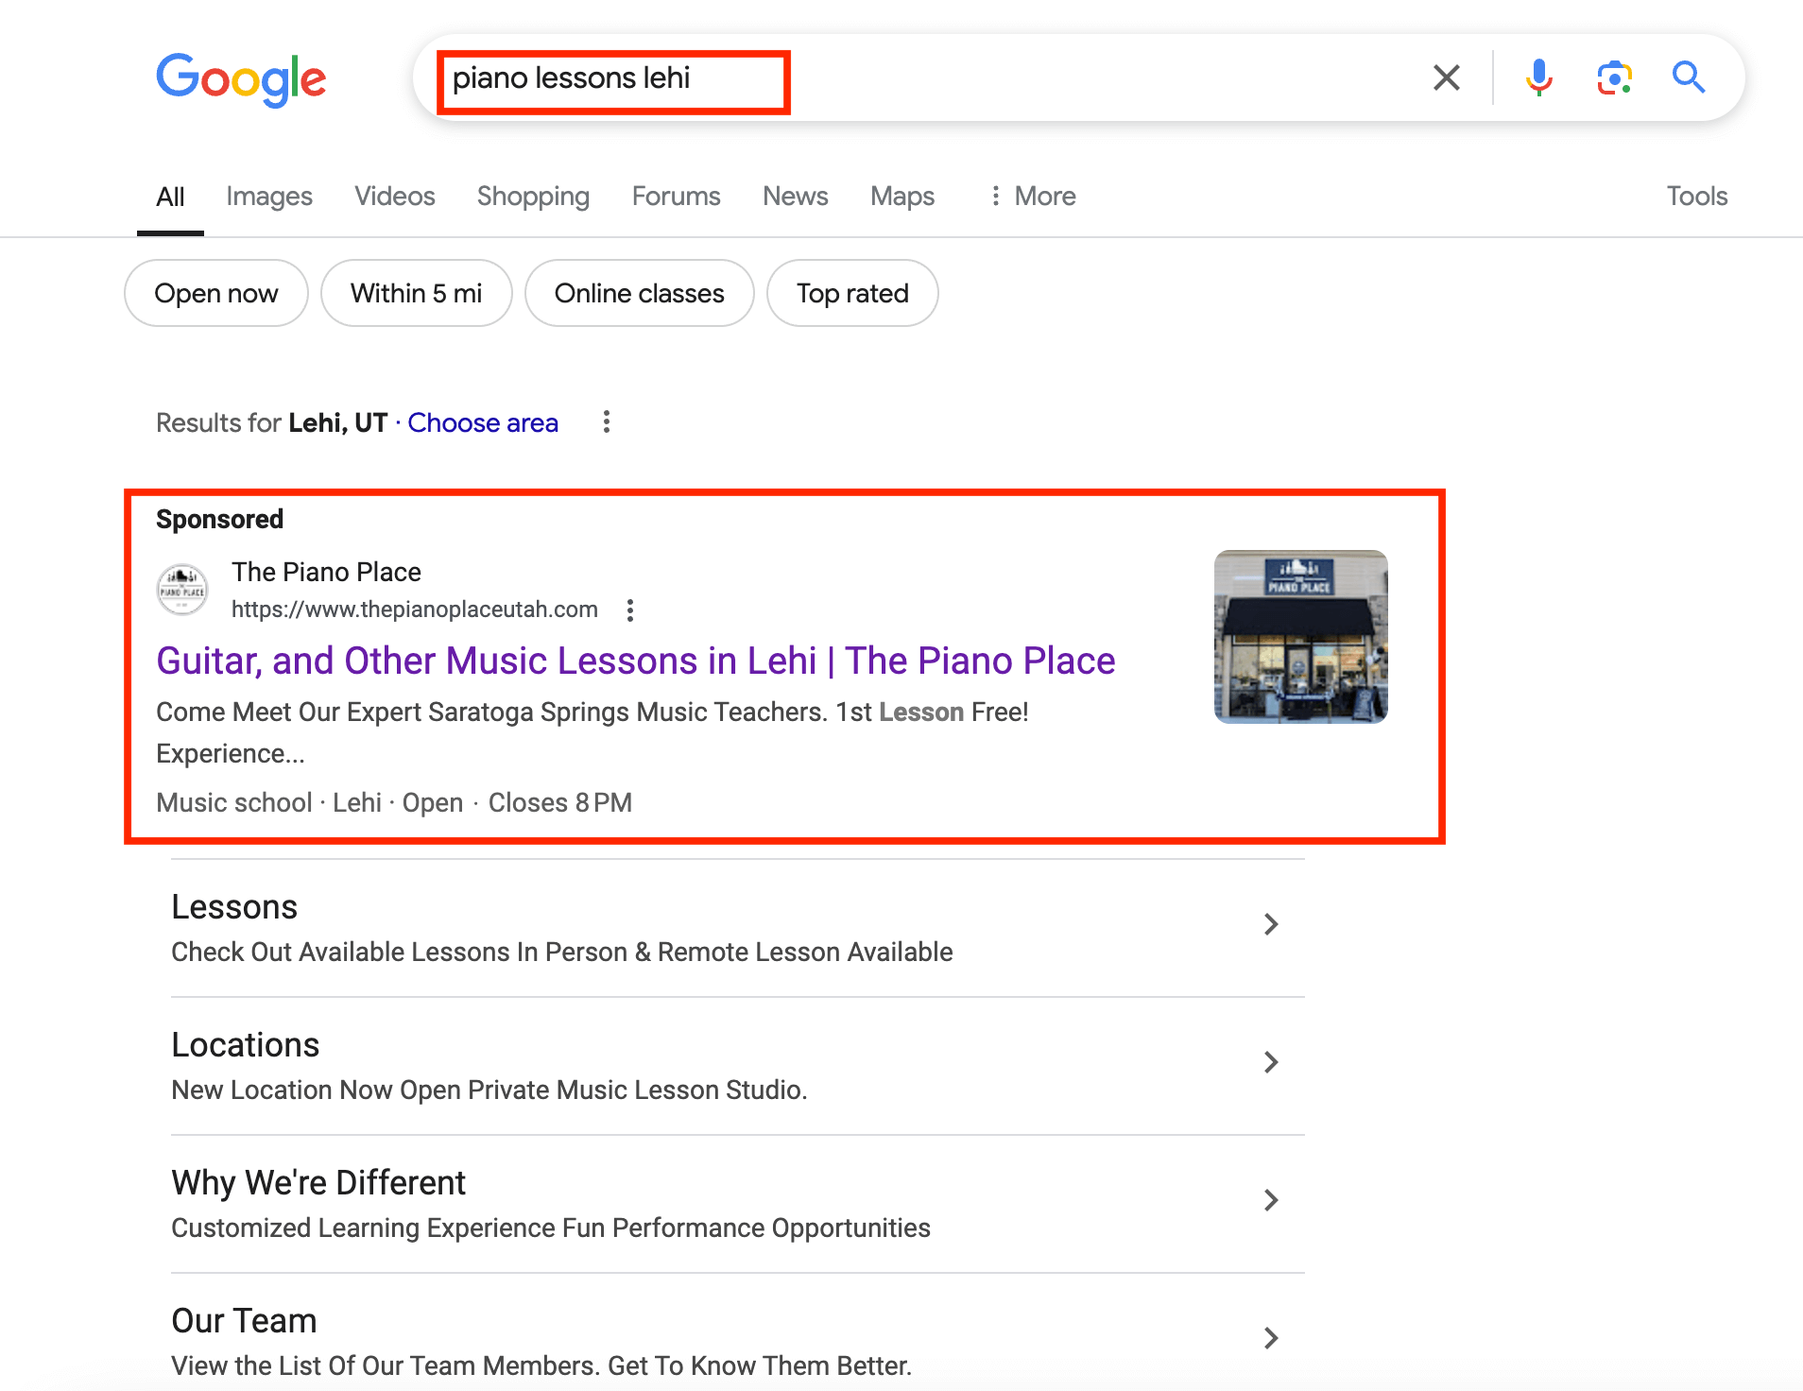This screenshot has height=1391, width=1803.
Task: Open the three-dot menu next to the ad URL
Action: pos(630,610)
